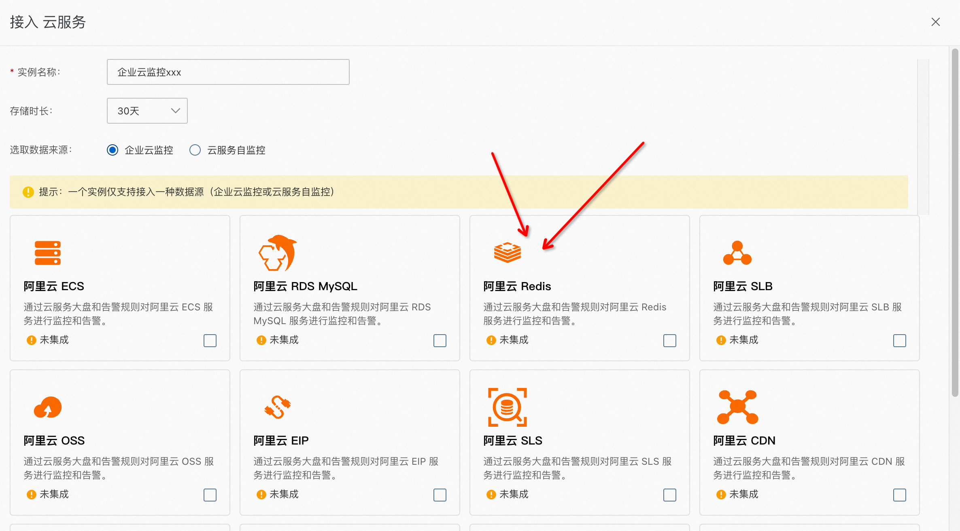Tick the 阿里云 SLS checkbox
Image resolution: width=960 pixels, height=531 pixels.
click(670, 495)
